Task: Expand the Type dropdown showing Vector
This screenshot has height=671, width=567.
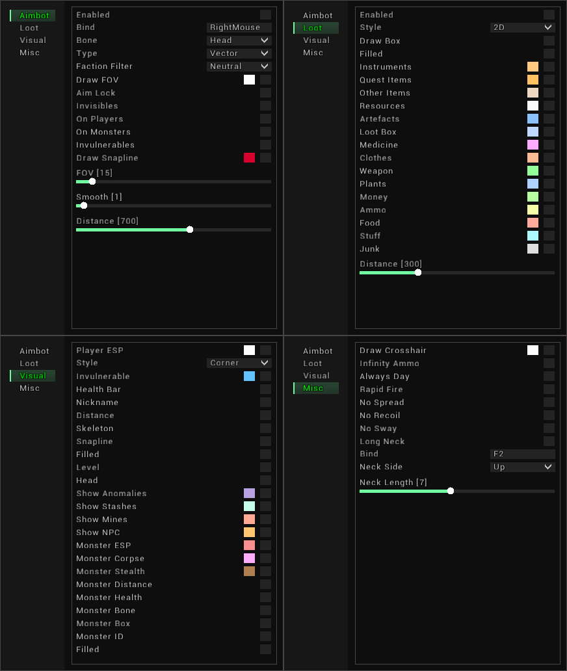Action: pyautogui.click(x=239, y=53)
